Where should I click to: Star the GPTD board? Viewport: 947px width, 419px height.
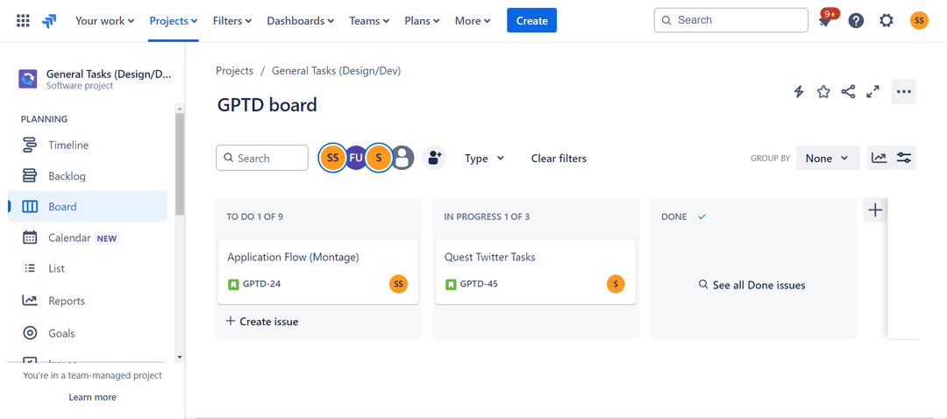click(823, 92)
